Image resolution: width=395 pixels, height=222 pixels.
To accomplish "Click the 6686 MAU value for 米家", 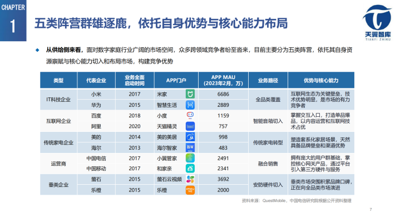I will (223, 94).
